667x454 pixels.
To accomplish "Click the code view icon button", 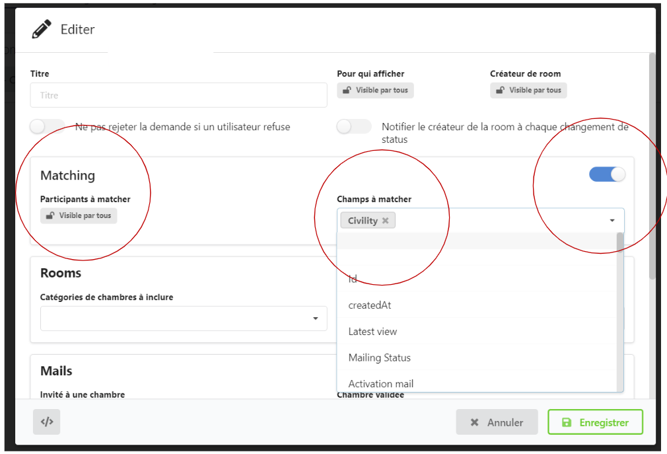I will [x=46, y=422].
